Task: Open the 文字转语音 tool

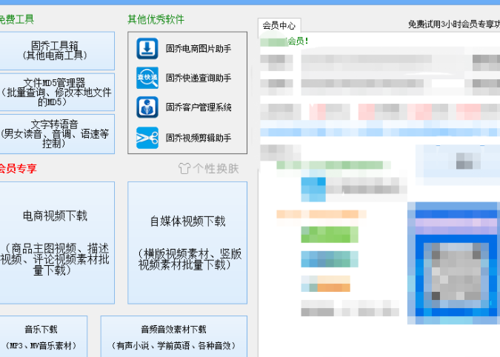Action: pyautogui.click(x=56, y=134)
